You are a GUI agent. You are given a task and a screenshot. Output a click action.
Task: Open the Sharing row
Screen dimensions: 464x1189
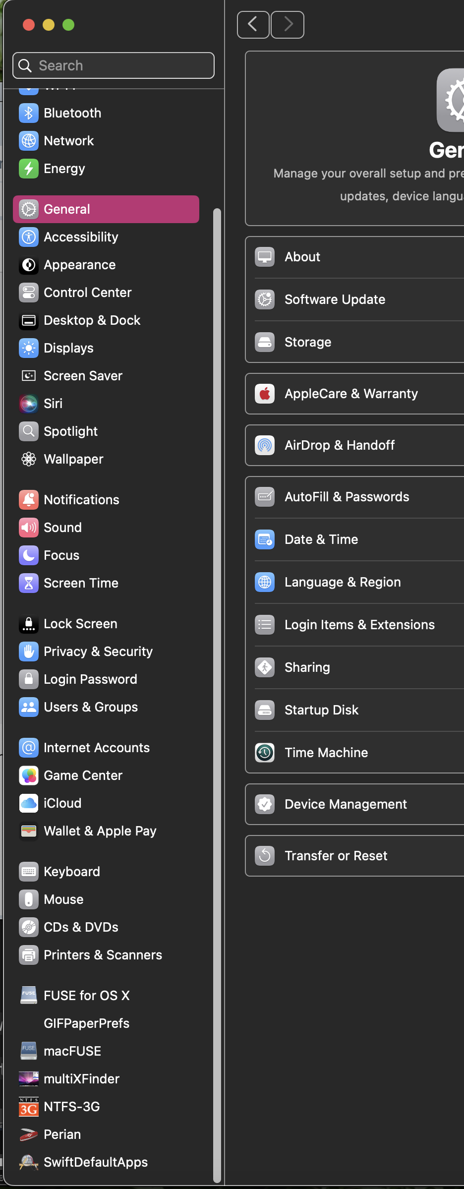(x=355, y=667)
